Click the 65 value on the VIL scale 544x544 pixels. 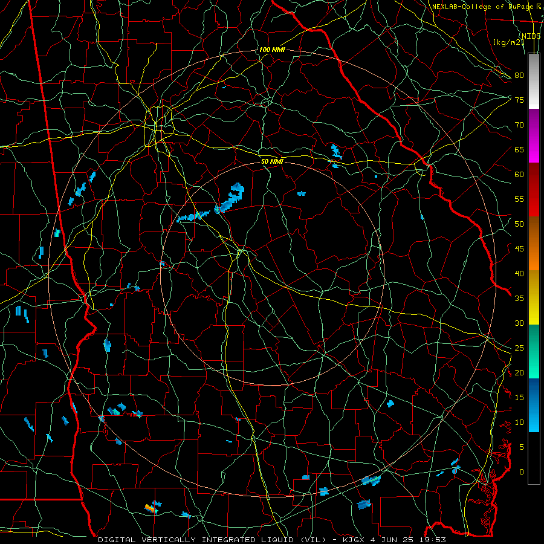(519, 149)
